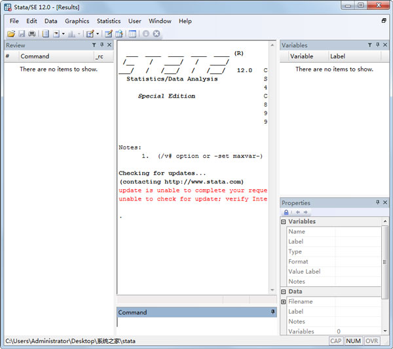Click the restore-down icon at menu bar right

384,20
